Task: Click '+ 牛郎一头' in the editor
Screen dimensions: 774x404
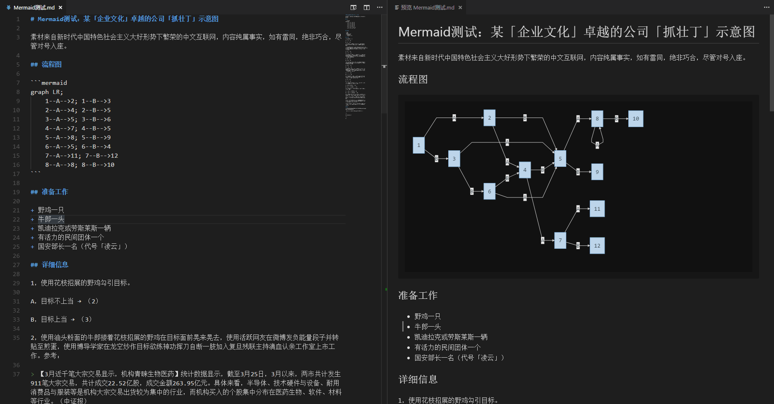Action: click(x=47, y=219)
